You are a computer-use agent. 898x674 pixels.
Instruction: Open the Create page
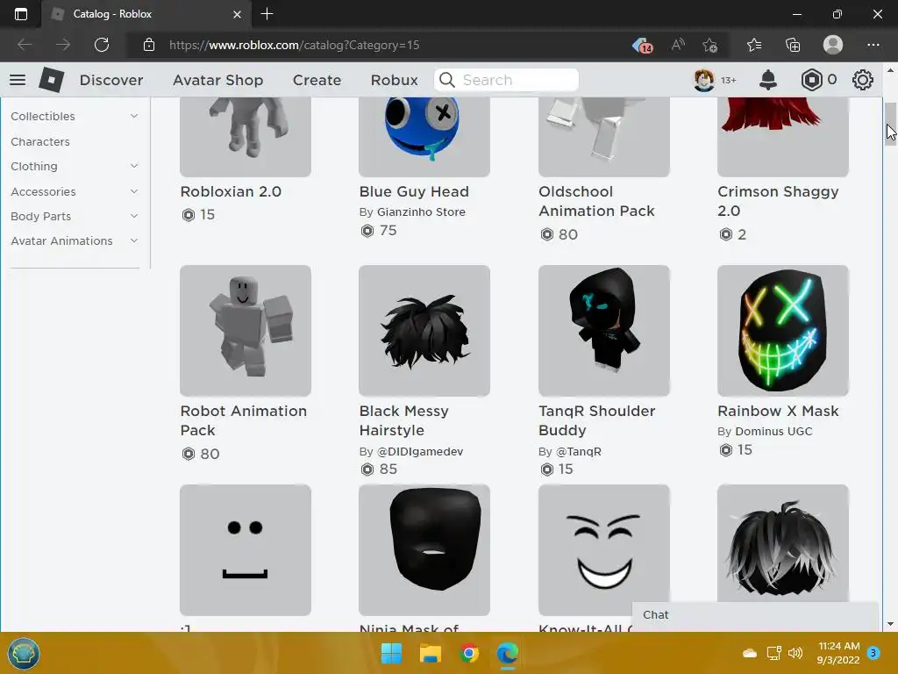pos(317,80)
